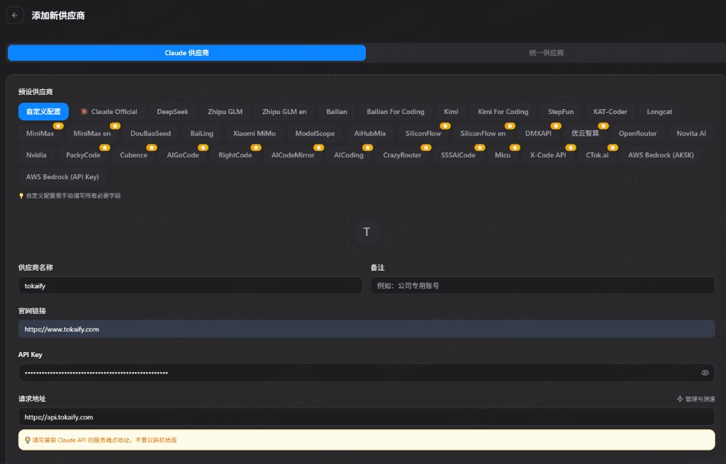Go back using the arrow icon
Screen dimensions: 726x464
15,16
